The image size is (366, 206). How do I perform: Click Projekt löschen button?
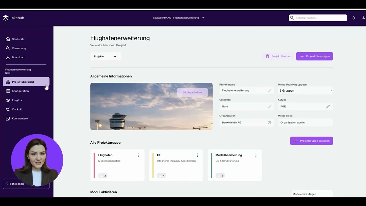(278, 56)
